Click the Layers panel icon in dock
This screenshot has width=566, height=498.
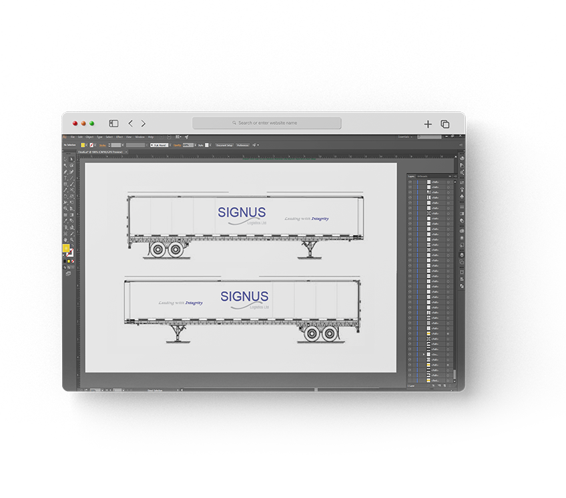click(462, 254)
